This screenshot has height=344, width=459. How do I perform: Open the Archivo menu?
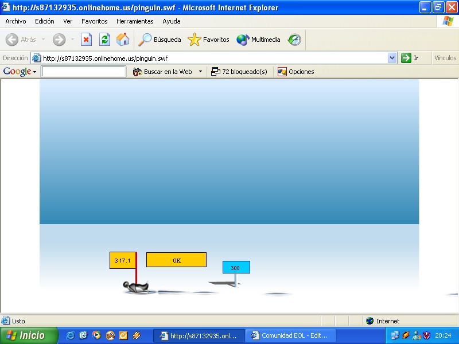click(16, 21)
